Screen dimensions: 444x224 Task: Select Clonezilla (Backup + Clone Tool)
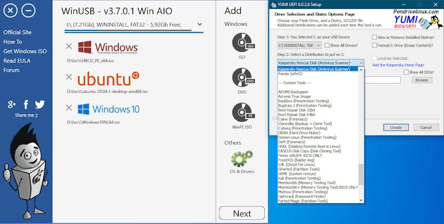click(305, 123)
